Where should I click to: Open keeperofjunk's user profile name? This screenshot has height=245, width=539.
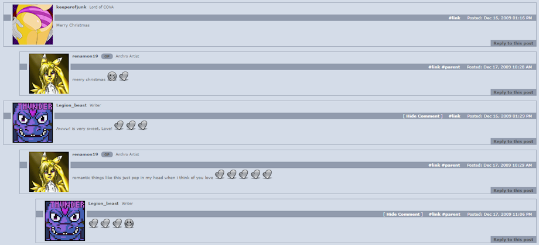coord(71,7)
